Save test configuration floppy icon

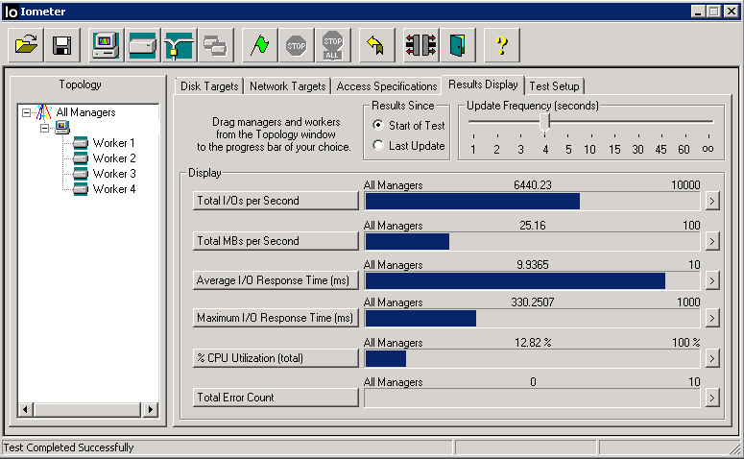click(x=62, y=45)
